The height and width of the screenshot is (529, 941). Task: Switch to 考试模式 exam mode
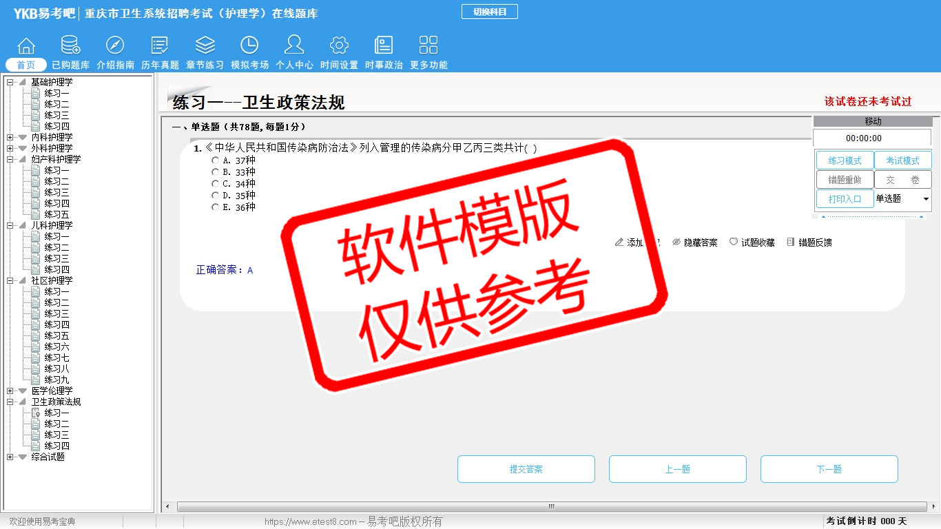[902, 160]
